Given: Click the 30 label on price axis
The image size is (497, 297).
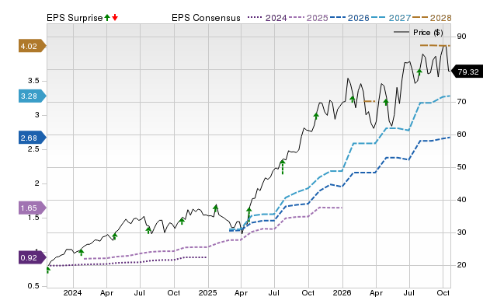Looking at the screenshot, I should (461, 232).
